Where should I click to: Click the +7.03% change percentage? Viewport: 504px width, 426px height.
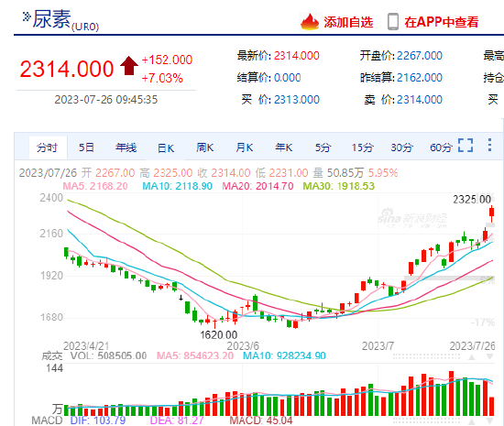tap(162, 78)
